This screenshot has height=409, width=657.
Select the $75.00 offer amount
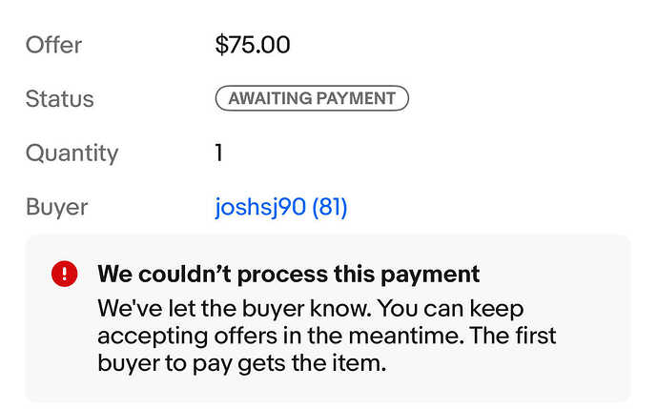pos(253,45)
